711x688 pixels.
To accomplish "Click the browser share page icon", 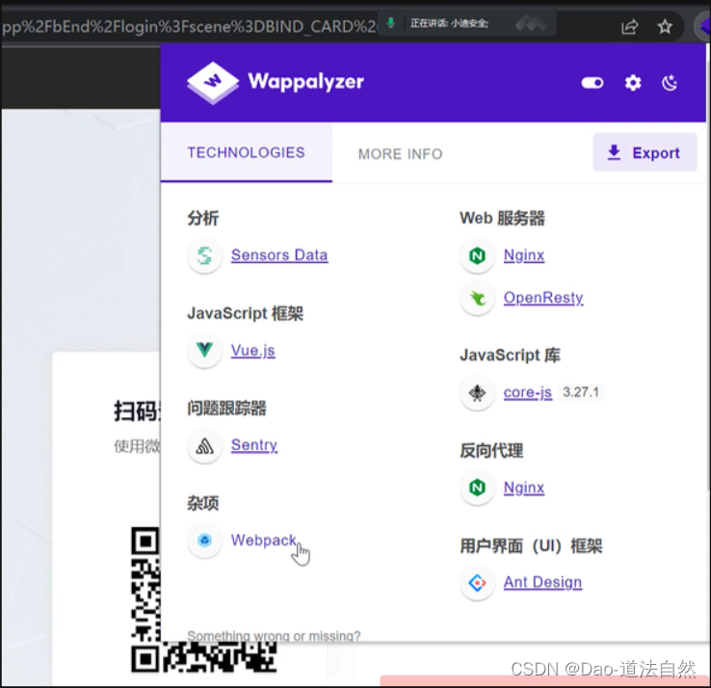I will [630, 27].
